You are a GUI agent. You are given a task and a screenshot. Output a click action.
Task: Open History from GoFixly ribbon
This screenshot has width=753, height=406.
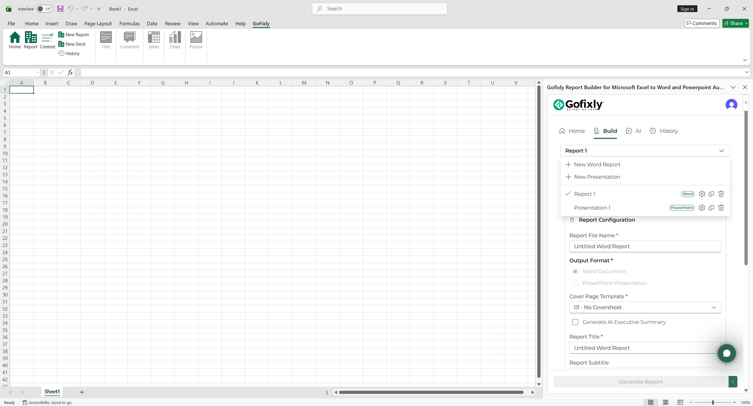pyautogui.click(x=69, y=53)
